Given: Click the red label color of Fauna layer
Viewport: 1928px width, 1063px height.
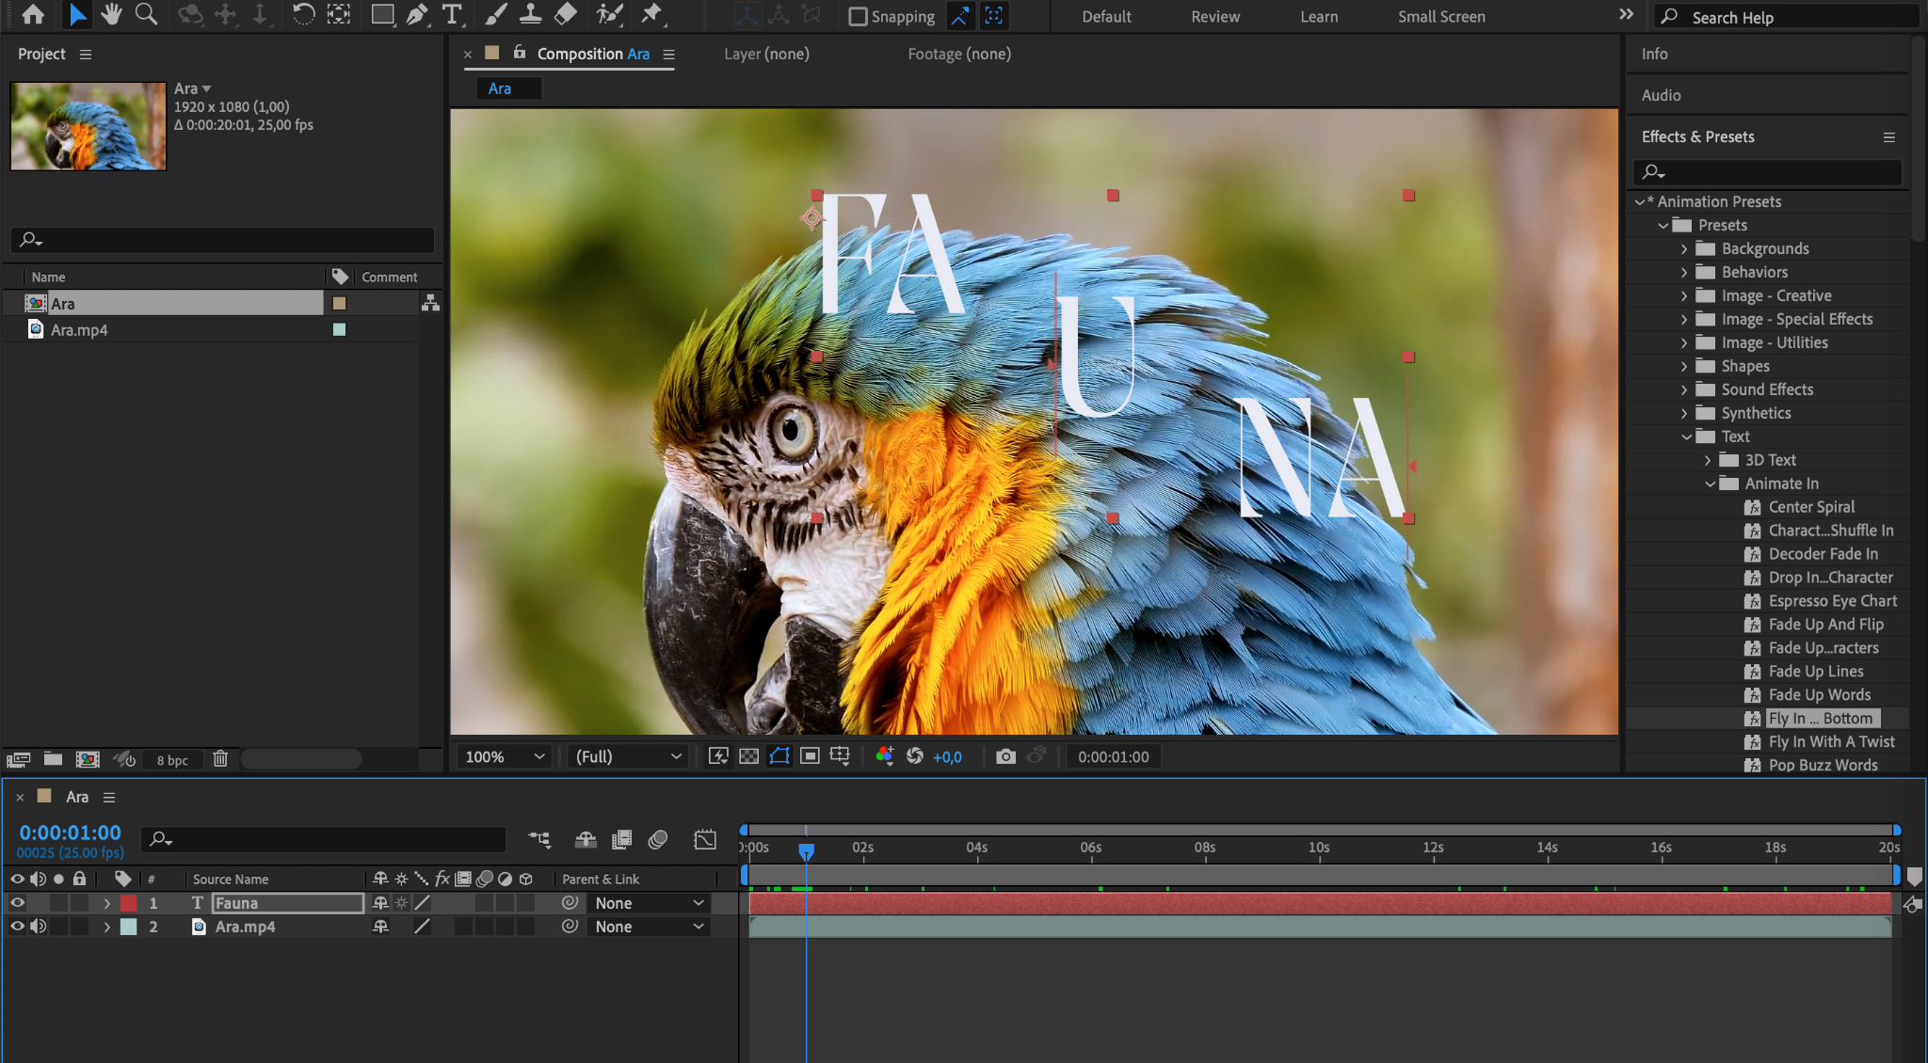Looking at the screenshot, I should (129, 902).
